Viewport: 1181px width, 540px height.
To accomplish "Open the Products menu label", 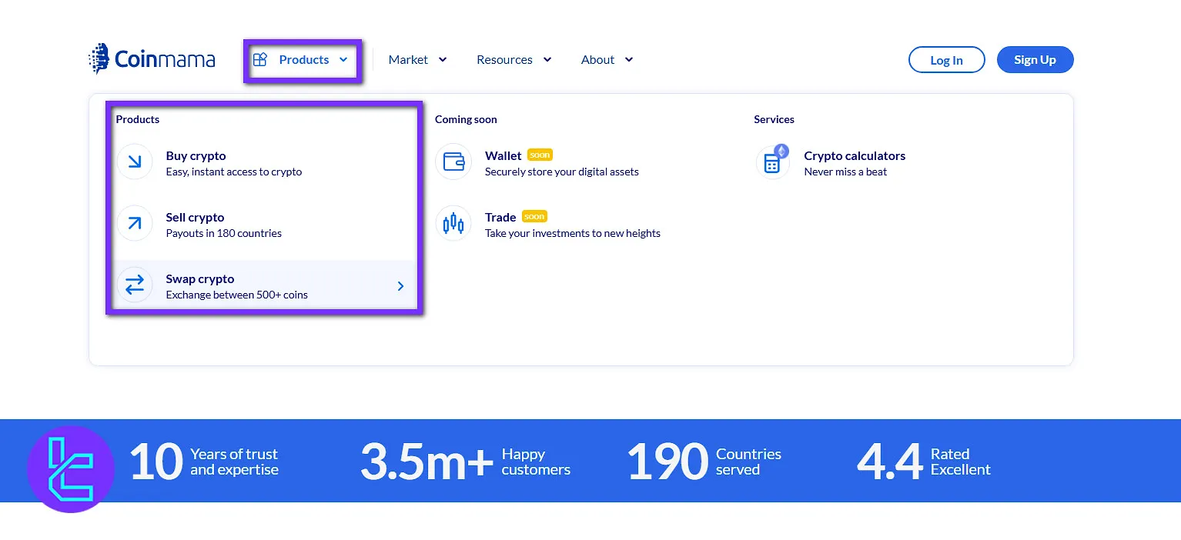I will point(304,59).
